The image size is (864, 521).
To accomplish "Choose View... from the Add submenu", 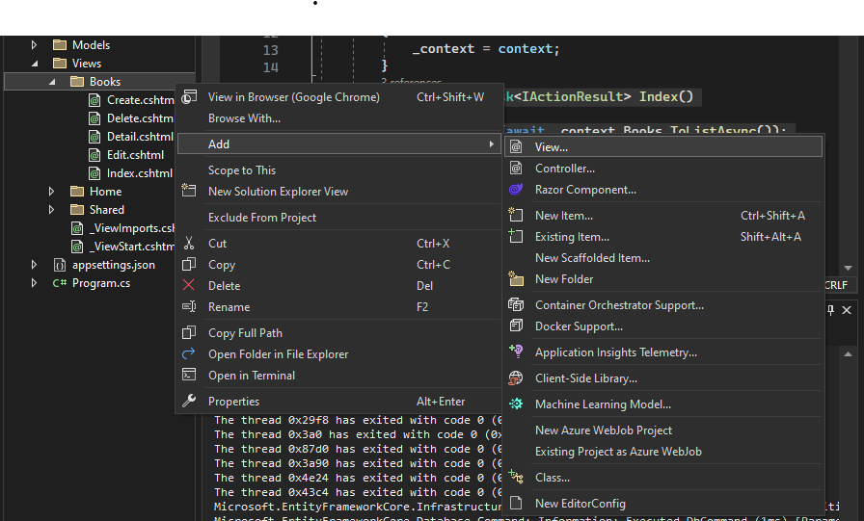I will coord(552,147).
